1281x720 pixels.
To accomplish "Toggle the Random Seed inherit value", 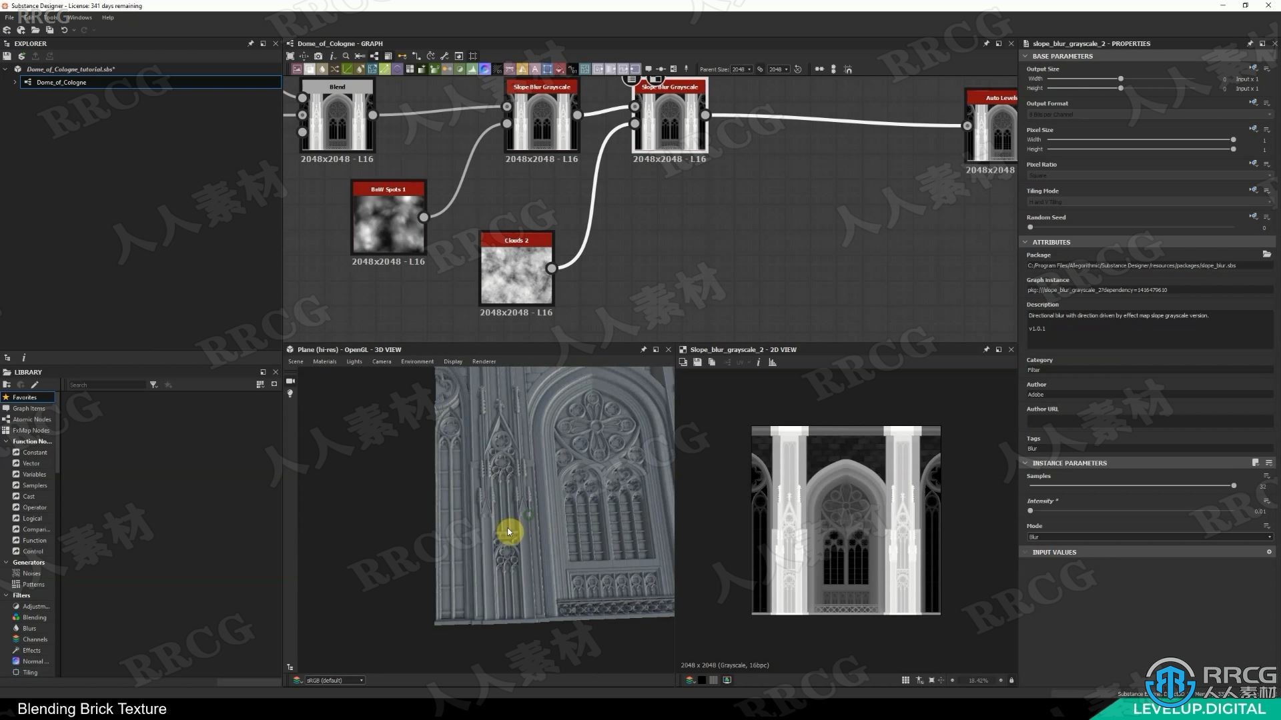I will [1254, 216].
